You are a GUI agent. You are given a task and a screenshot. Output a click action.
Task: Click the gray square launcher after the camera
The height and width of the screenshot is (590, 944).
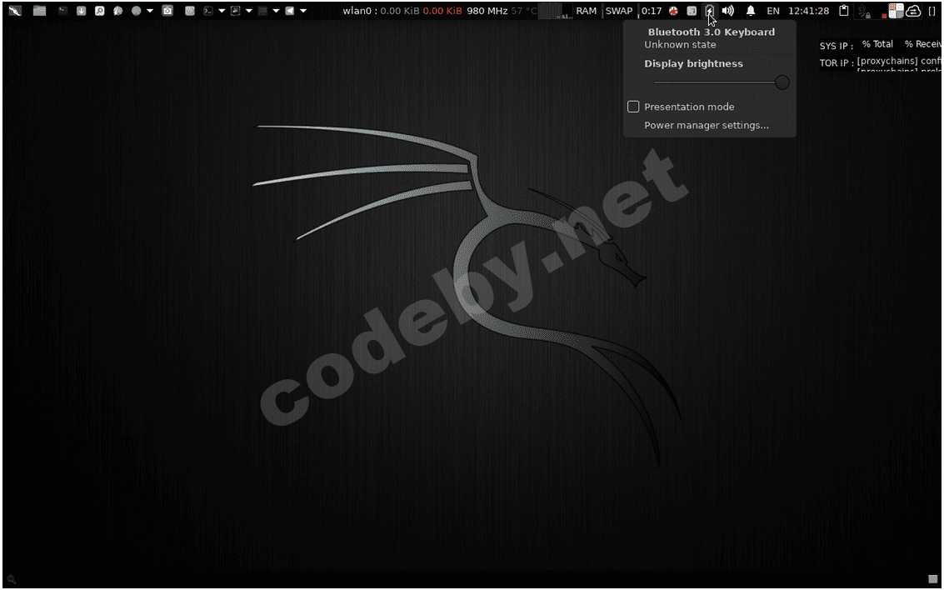(190, 11)
